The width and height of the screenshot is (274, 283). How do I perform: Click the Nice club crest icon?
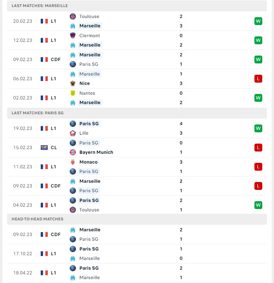click(73, 83)
